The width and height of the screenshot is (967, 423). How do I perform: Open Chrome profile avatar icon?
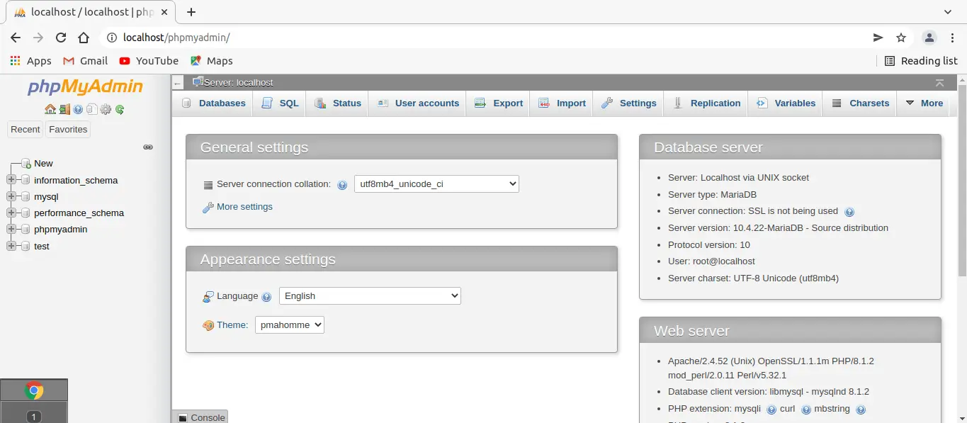(929, 38)
